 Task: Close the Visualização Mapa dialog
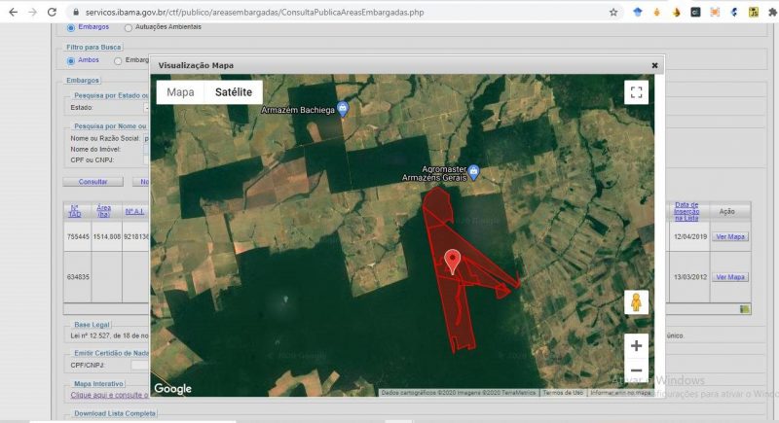coord(654,65)
